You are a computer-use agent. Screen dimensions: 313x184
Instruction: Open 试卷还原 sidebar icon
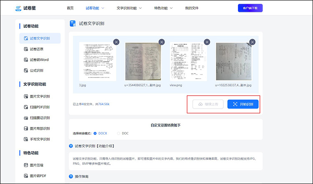(x=26, y=49)
